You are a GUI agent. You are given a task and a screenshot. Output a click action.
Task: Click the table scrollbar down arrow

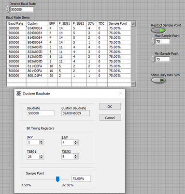tap(133, 84)
